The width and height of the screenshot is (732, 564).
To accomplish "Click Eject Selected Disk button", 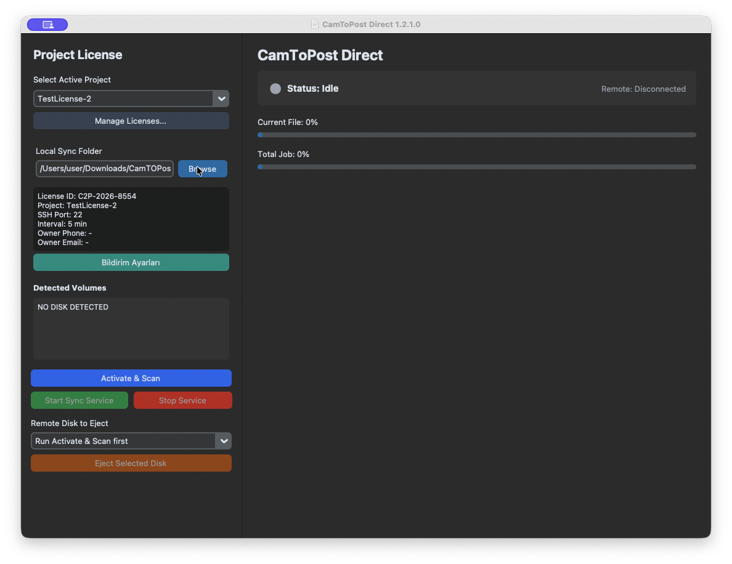I will pyautogui.click(x=131, y=463).
